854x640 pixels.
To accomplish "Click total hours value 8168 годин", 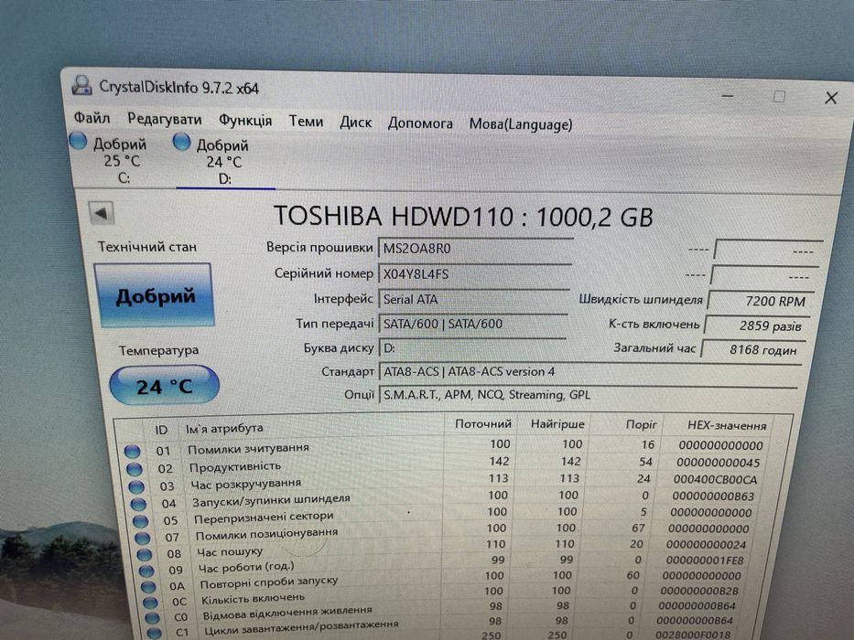I will click(x=752, y=349).
